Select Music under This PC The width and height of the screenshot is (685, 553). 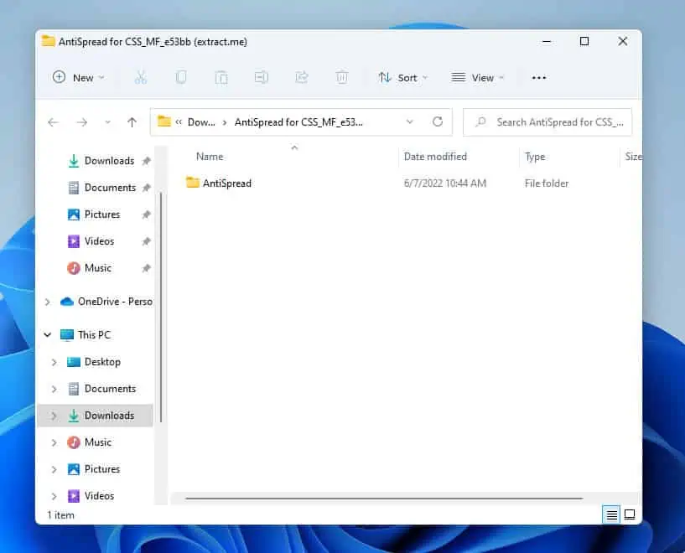click(89, 442)
